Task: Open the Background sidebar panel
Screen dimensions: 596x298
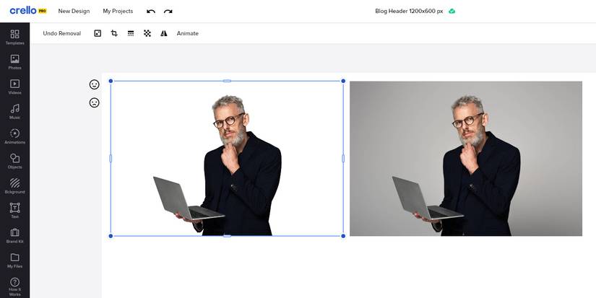Action: click(x=15, y=186)
